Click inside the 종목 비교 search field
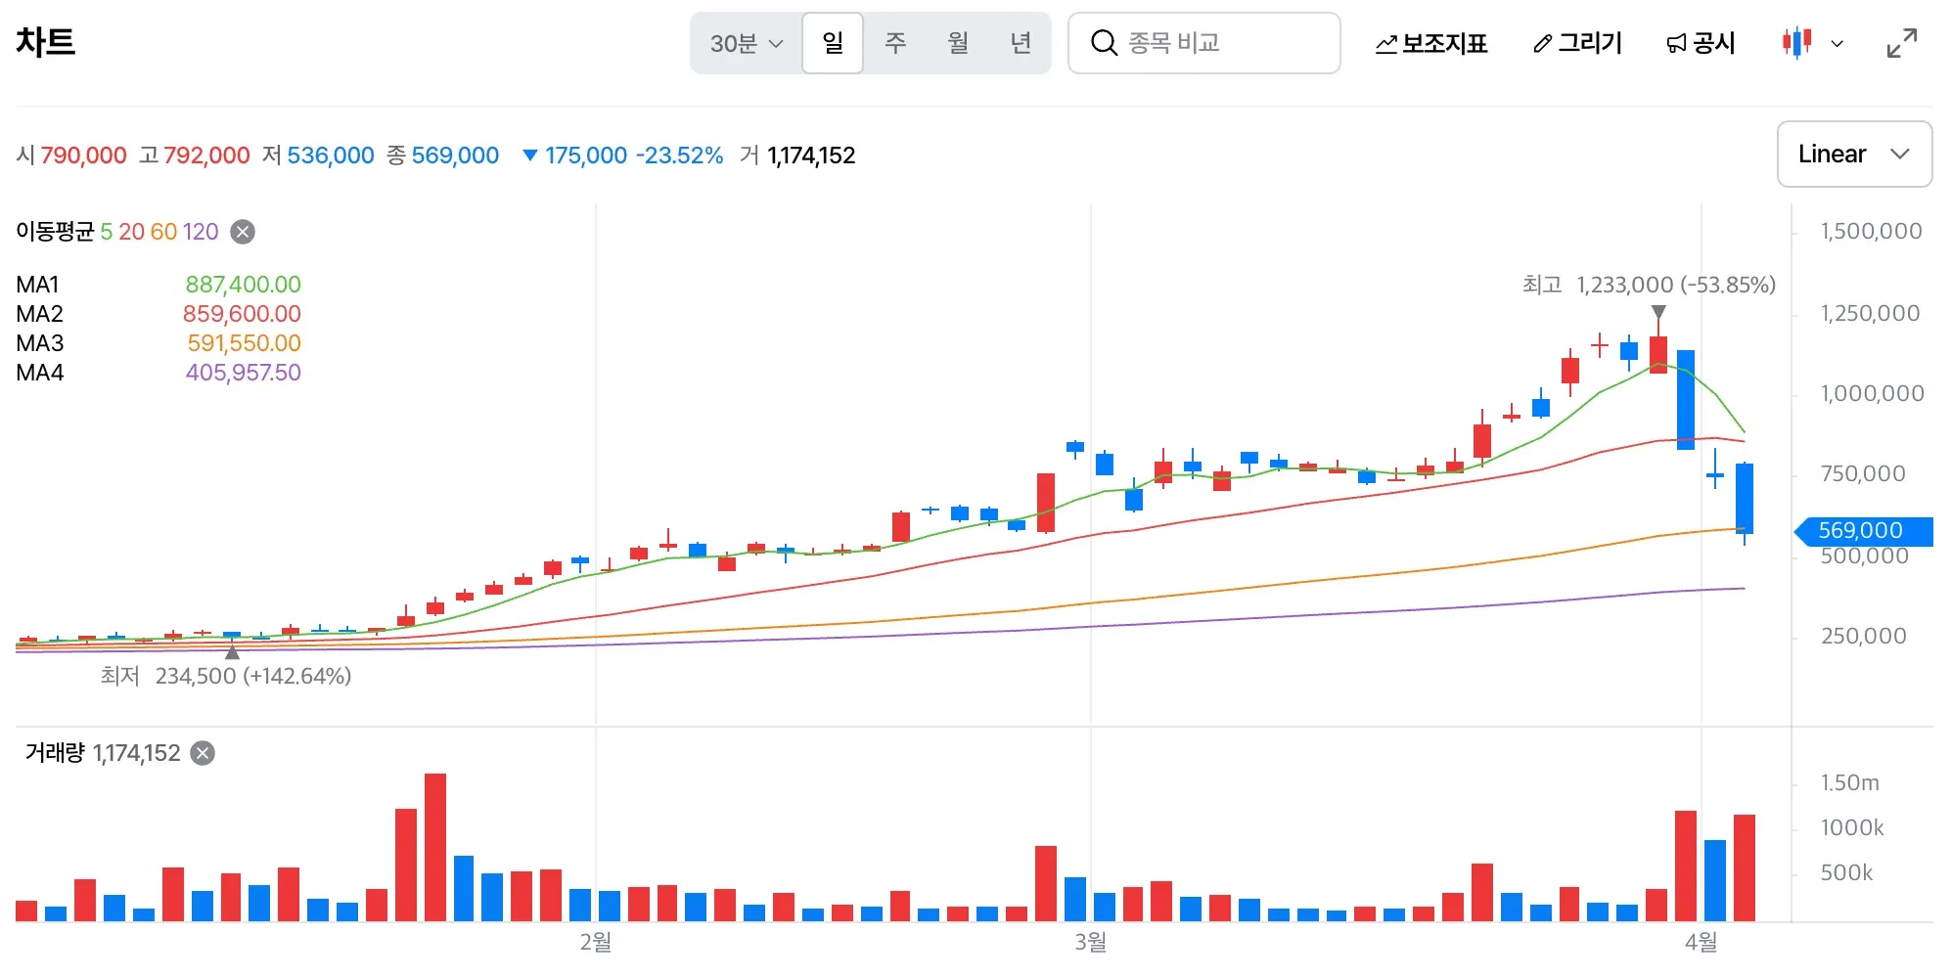The image size is (1951, 978). point(1203,42)
